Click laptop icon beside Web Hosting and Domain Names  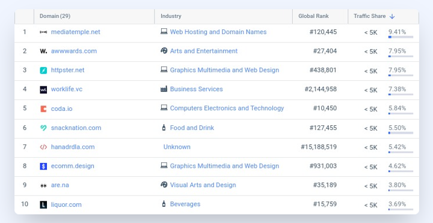(164, 32)
